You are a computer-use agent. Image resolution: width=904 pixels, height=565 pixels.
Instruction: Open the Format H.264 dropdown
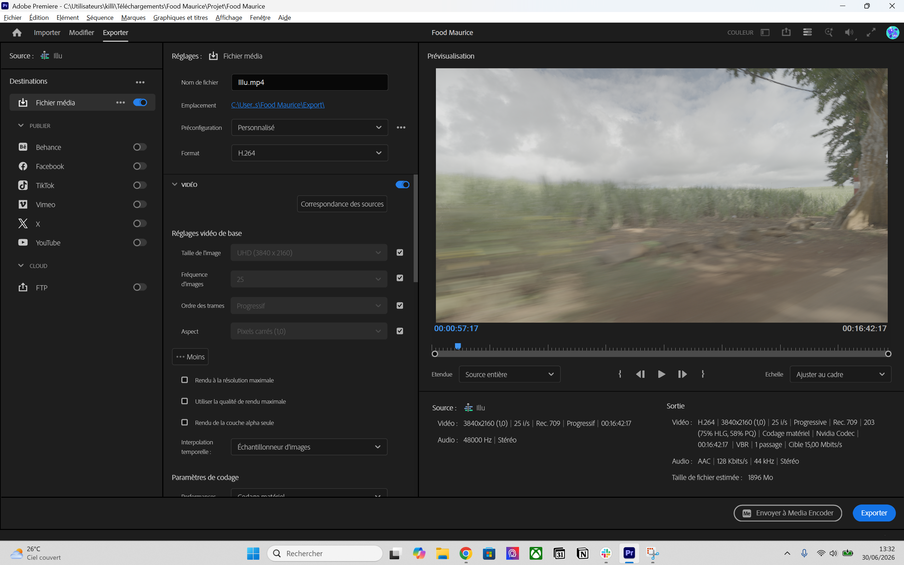(x=310, y=153)
